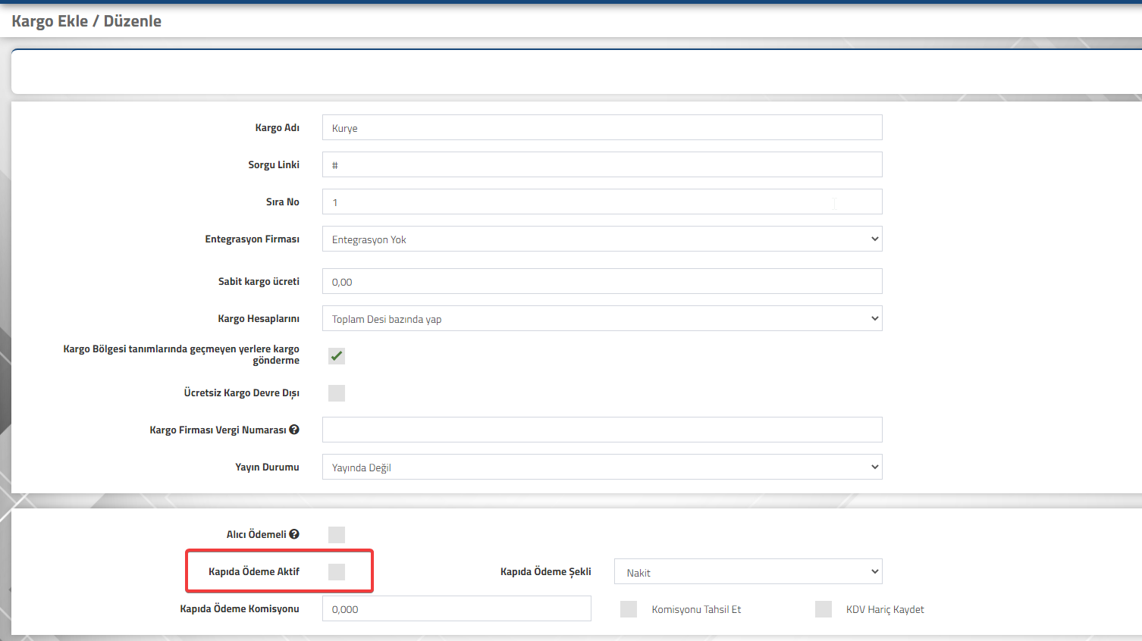This screenshot has height=641, width=1142.
Task: Click the Alıcı Ödemeli help icon
Action: point(294,534)
